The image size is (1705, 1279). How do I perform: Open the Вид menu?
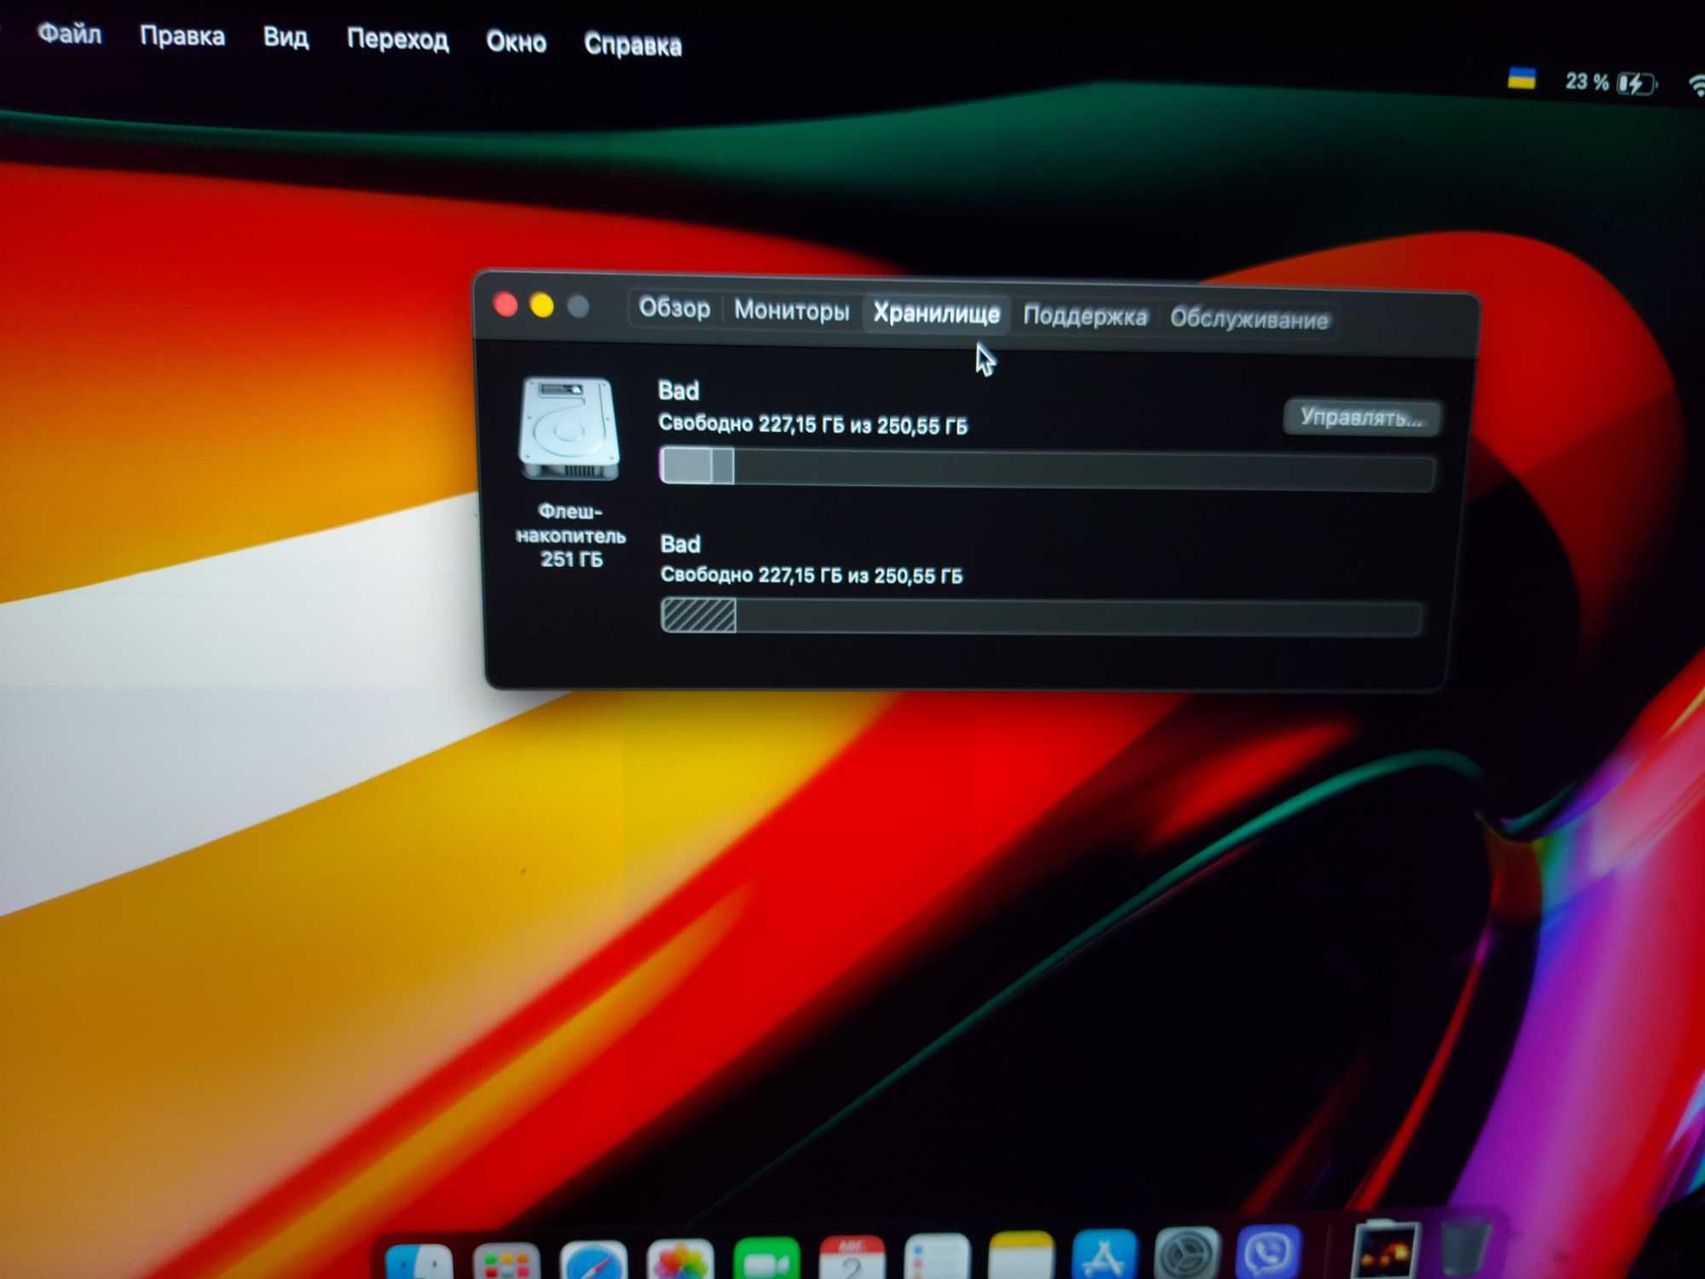pos(286,38)
